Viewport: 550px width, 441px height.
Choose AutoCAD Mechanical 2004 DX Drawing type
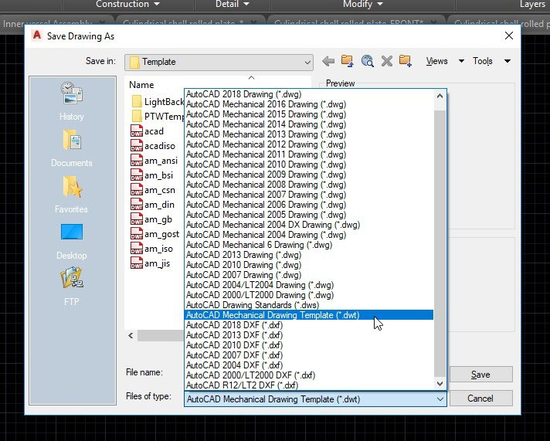[x=309, y=225]
